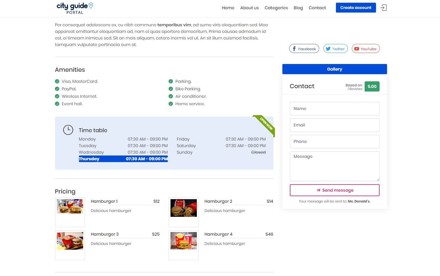Click the green check next to PayPal
The height and width of the screenshot is (276, 440).
tap(57, 89)
